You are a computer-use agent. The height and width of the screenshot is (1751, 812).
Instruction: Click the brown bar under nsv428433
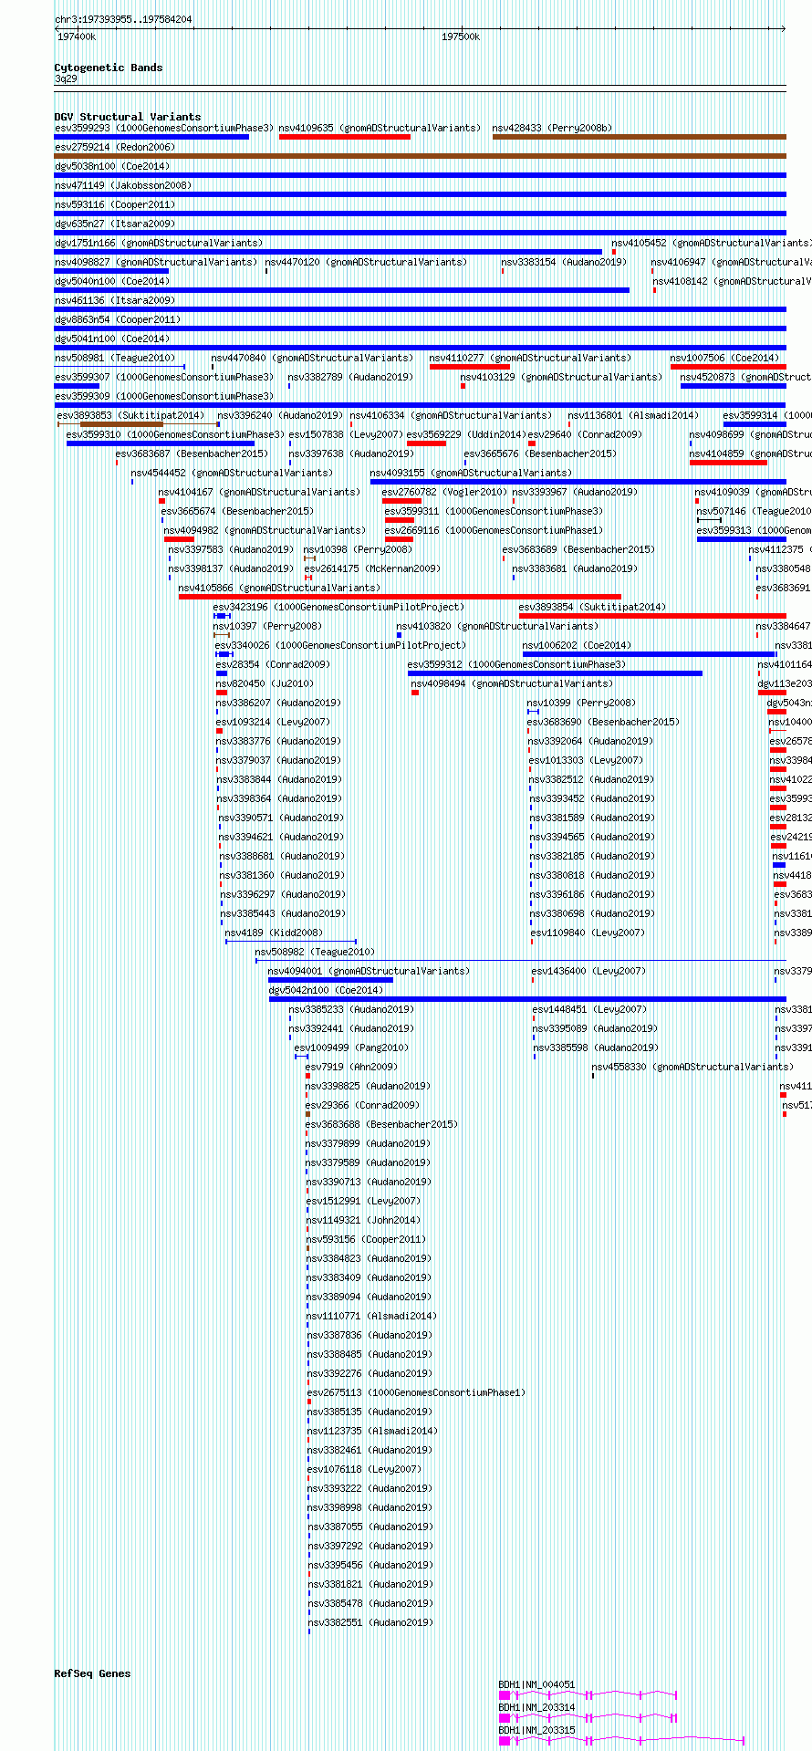(x=640, y=137)
